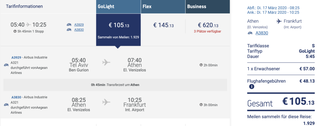
Task: Click the plane icon on the Tel Aviv–Athen segment
Action: click(x=106, y=63)
